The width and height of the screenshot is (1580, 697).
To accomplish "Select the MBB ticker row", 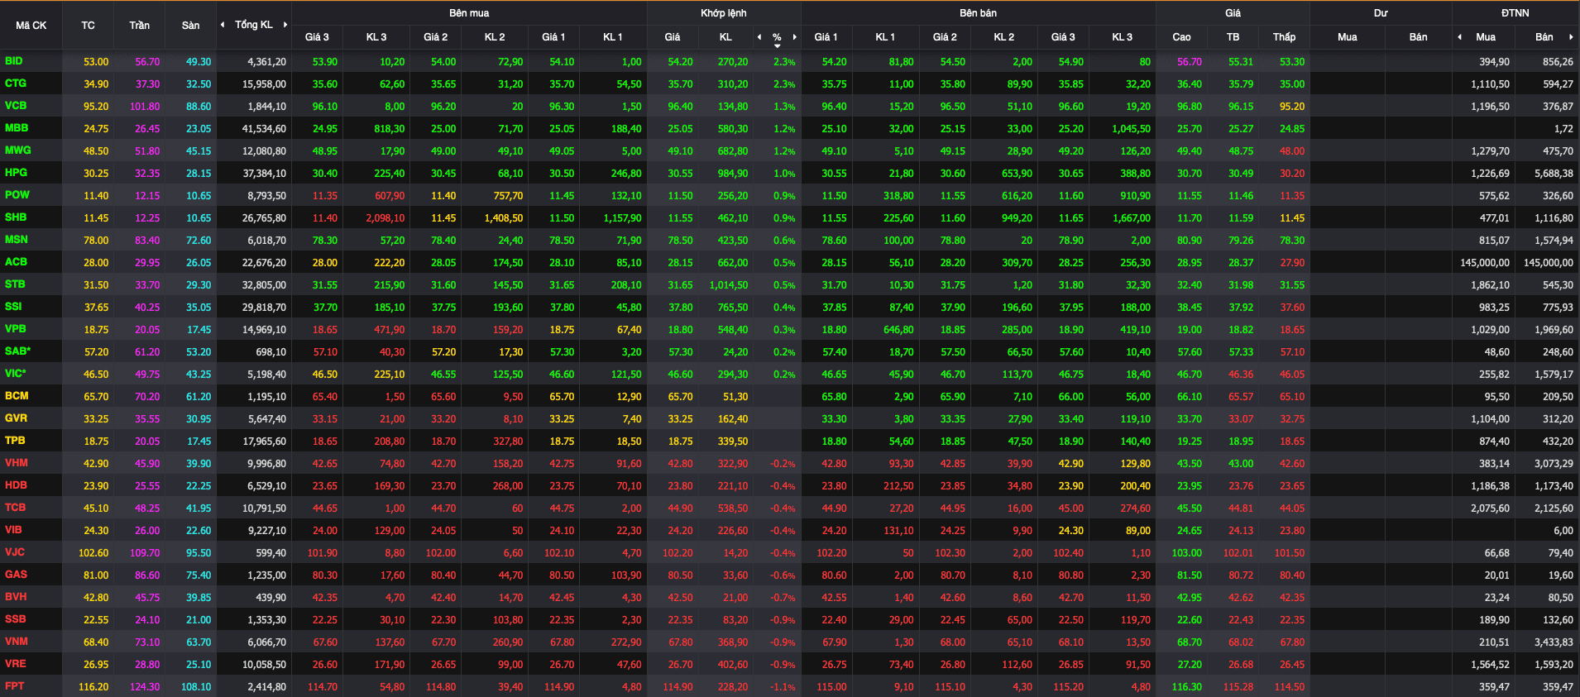I will pos(17,128).
